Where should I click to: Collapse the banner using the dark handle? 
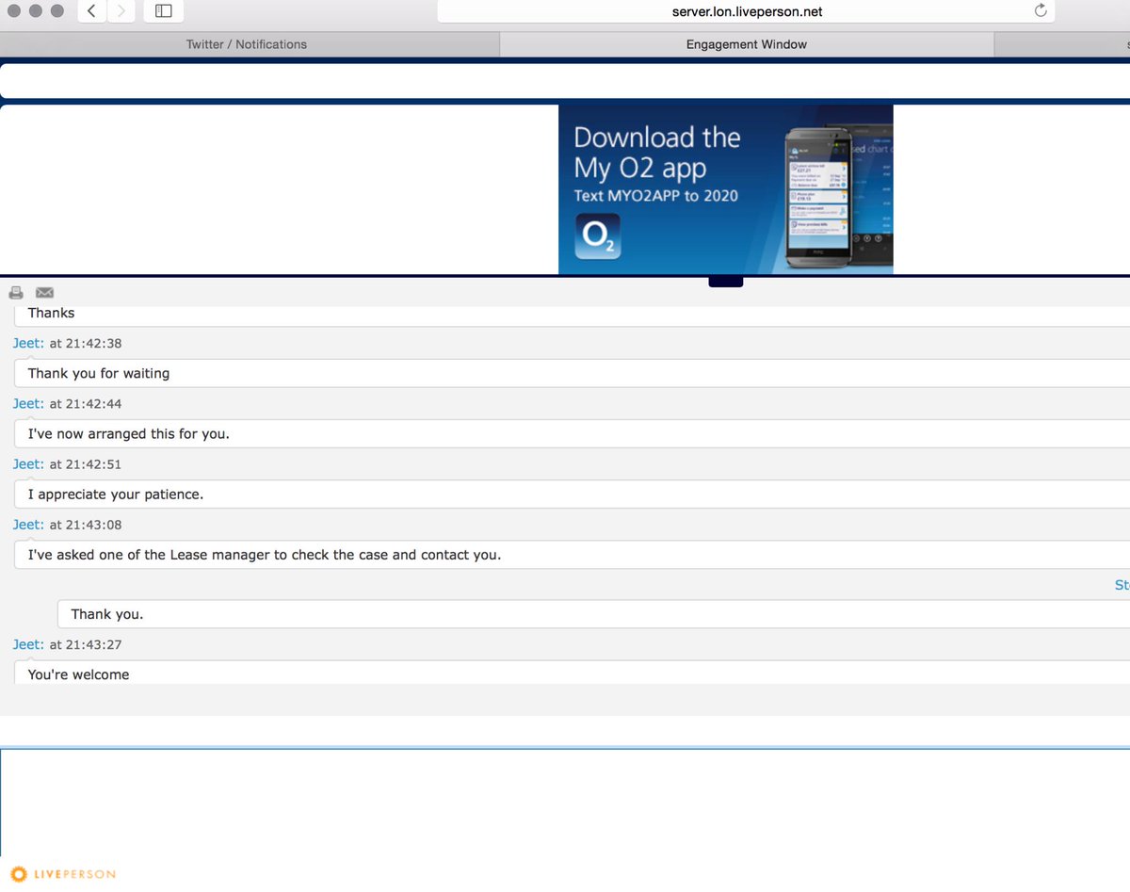[x=725, y=281]
